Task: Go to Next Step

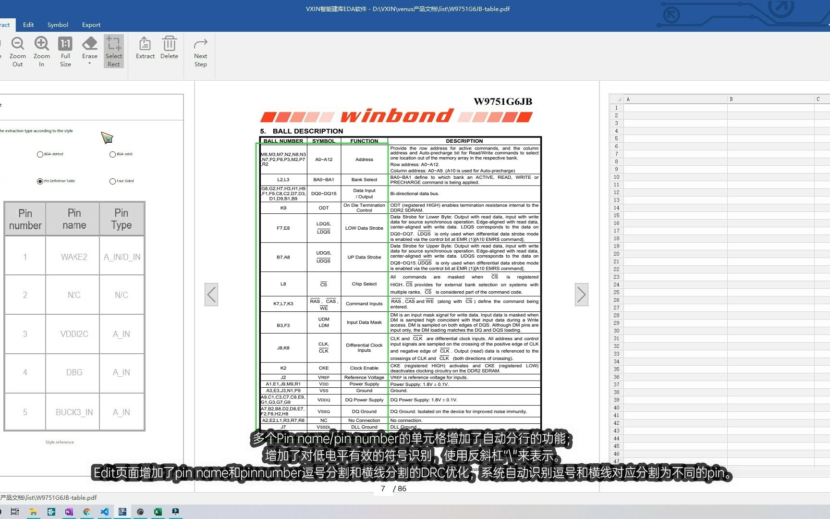Action: coord(201,51)
